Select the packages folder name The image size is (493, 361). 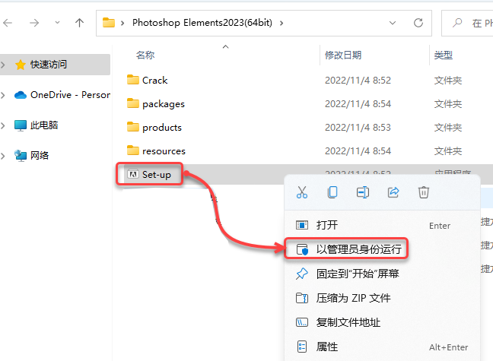[164, 104]
